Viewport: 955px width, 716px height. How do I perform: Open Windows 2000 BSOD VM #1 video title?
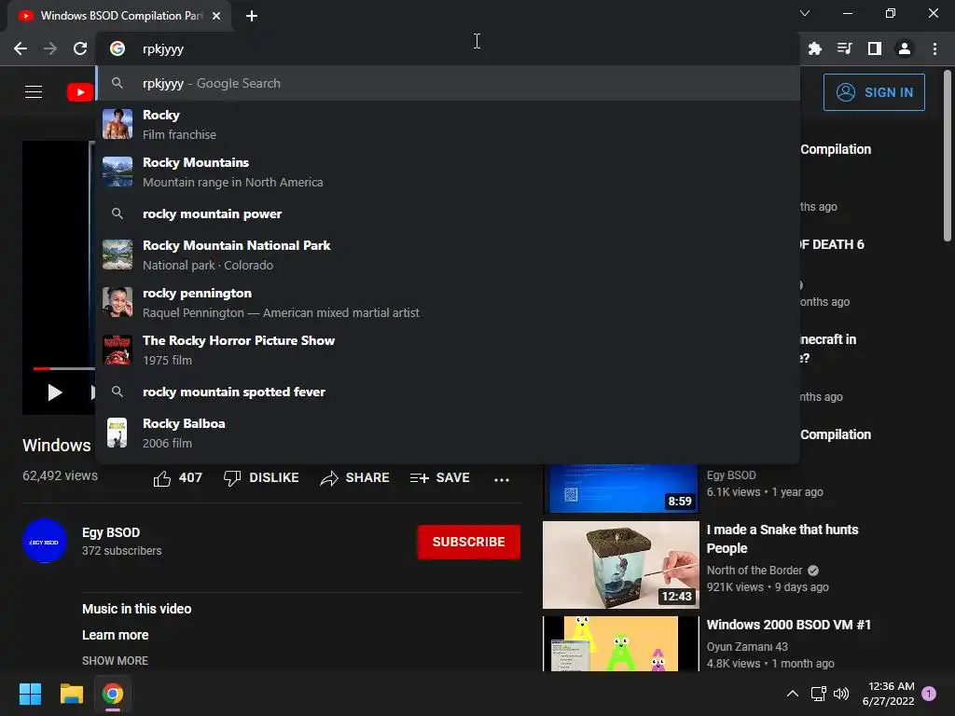(x=789, y=625)
